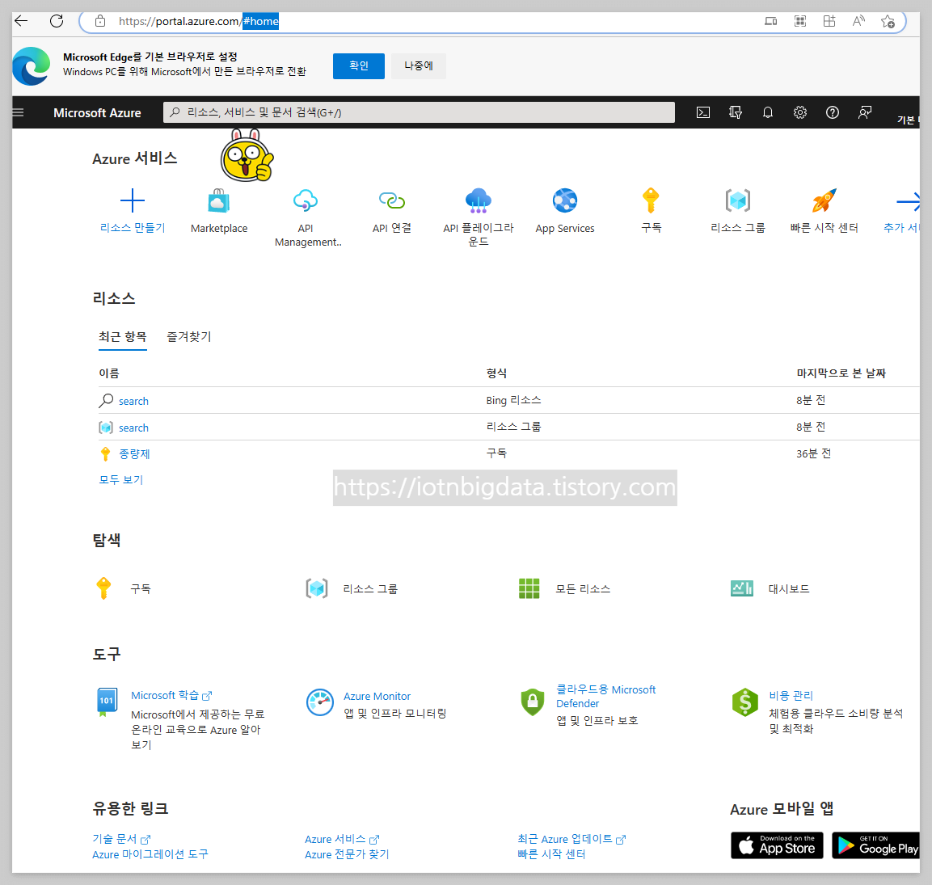Open the API 플레이그라운드 cloud icon
Screen dimensions: 932x885
point(478,200)
